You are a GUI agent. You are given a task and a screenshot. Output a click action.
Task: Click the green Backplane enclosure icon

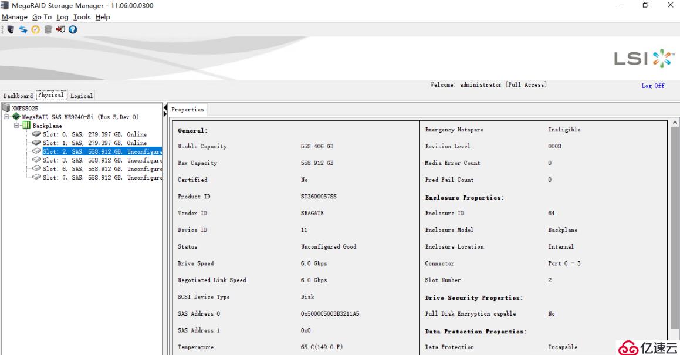[x=26, y=125]
